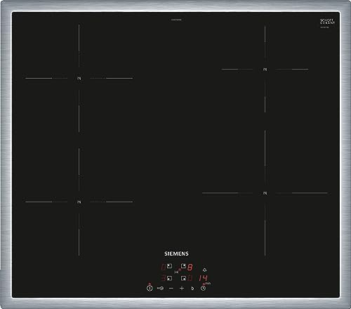Click the IN marker of rear-right zone
Image resolution: width=351 pixels, height=309 pixels.
(x=265, y=70)
